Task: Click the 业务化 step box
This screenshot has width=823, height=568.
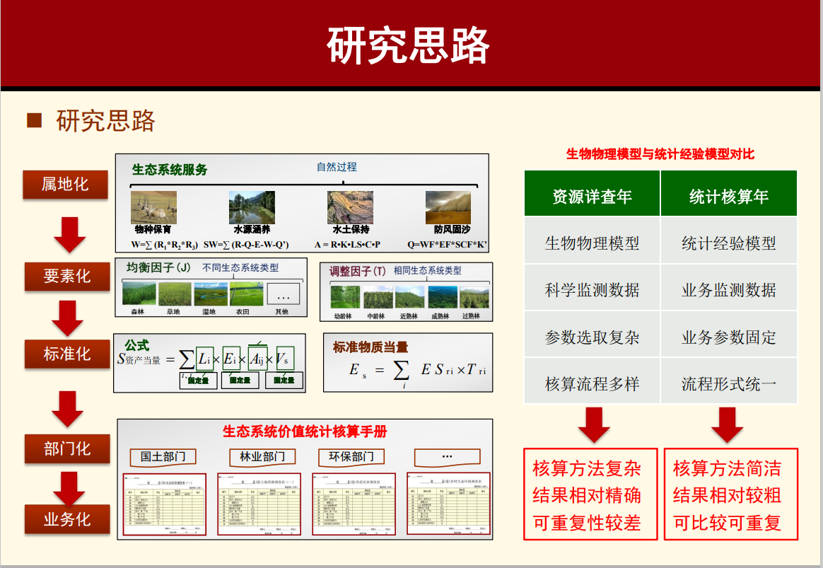Action: point(67,519)
